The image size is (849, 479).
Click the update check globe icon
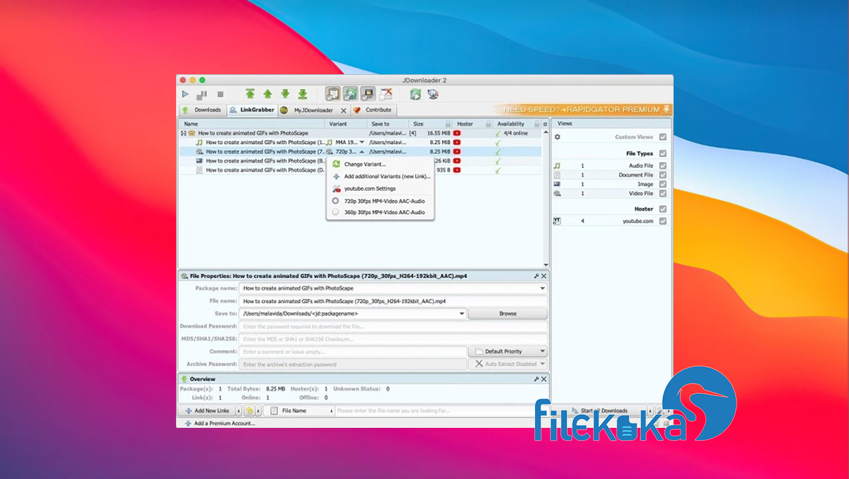(433, 94)
